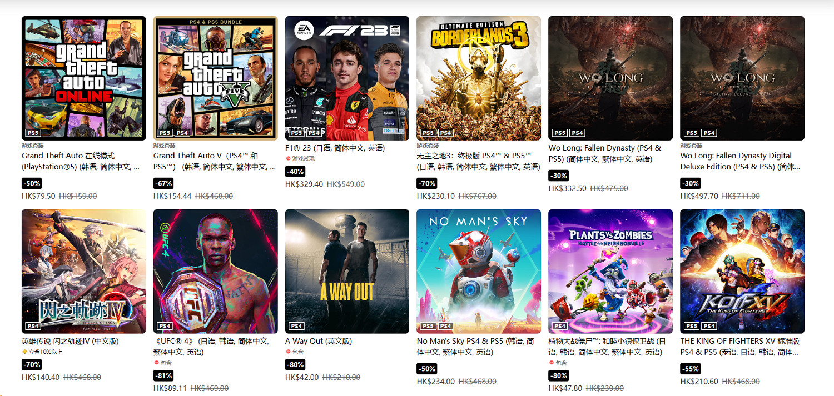Screen dimensions: 834x396
Task: Open the Wo Long: Fallen Dynasty (PS4 & PS5) title link
Action: click(605, 154)
